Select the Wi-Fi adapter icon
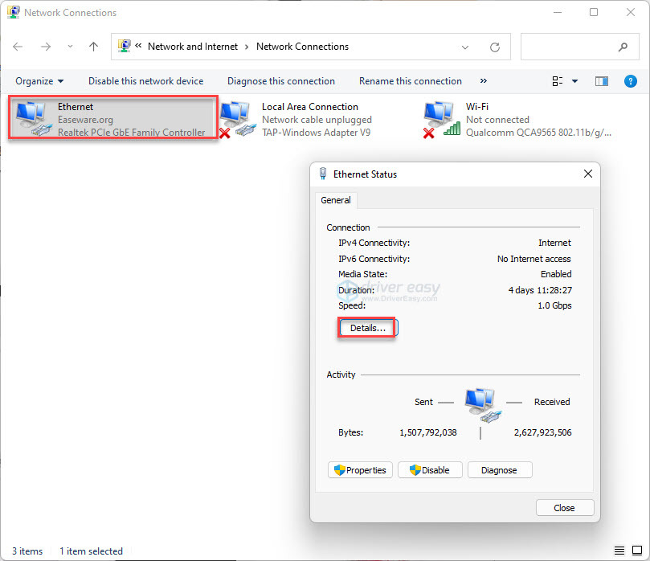 pos(439,119)
